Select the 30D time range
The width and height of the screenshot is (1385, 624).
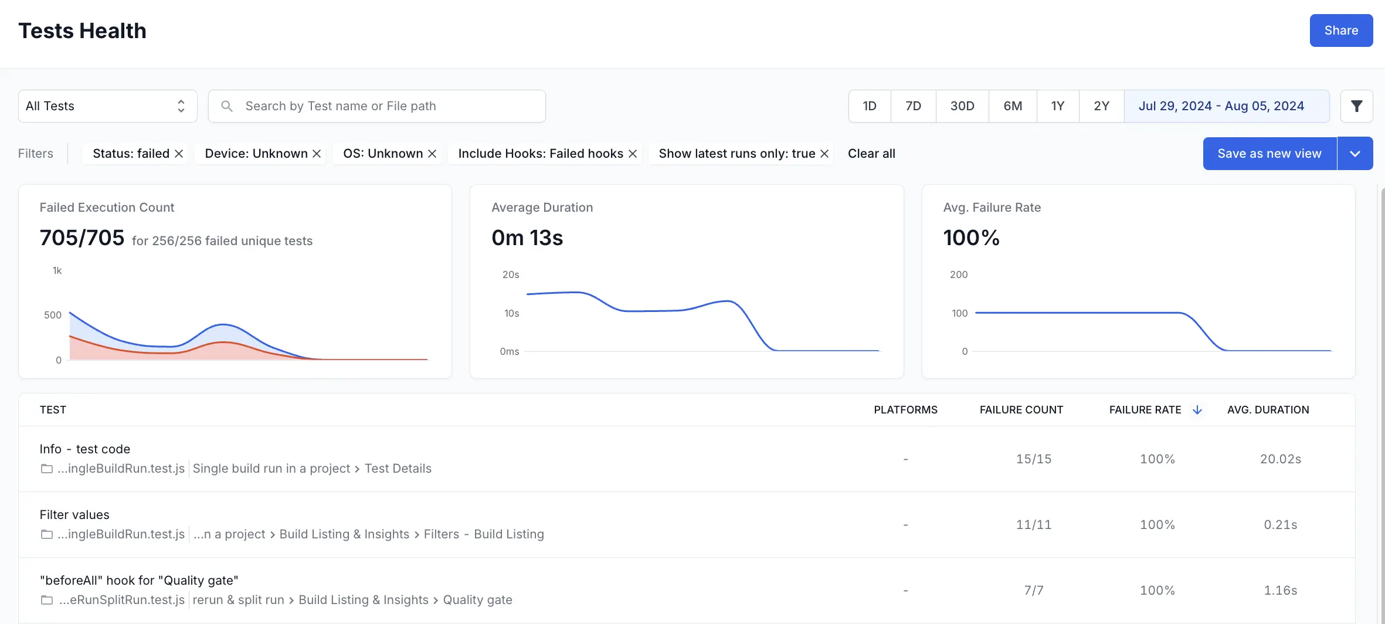(x=962, y=106)
